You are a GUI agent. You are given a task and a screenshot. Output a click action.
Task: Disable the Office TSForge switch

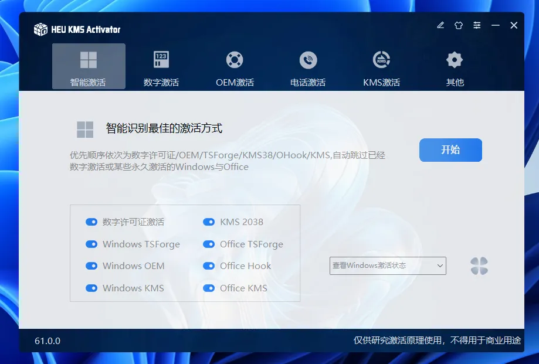(x=209, y=244)
